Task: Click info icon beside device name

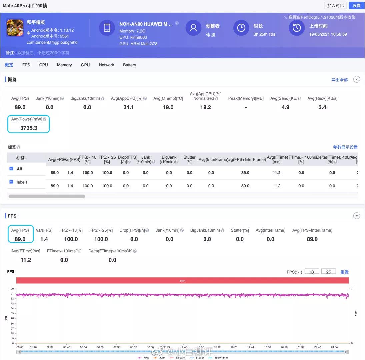Action: (x=177, y=23)
